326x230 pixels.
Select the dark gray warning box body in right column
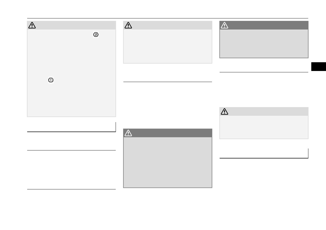(264, 44)
